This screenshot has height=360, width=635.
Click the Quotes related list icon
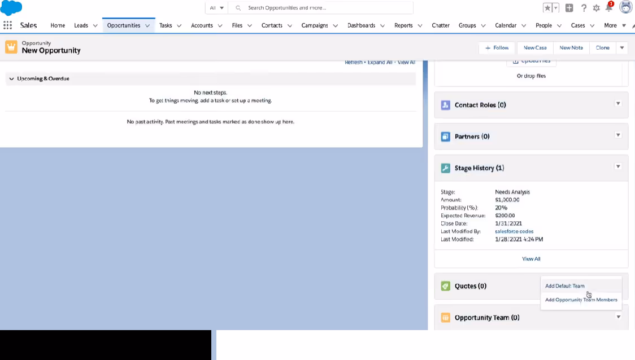click(445, 286)
